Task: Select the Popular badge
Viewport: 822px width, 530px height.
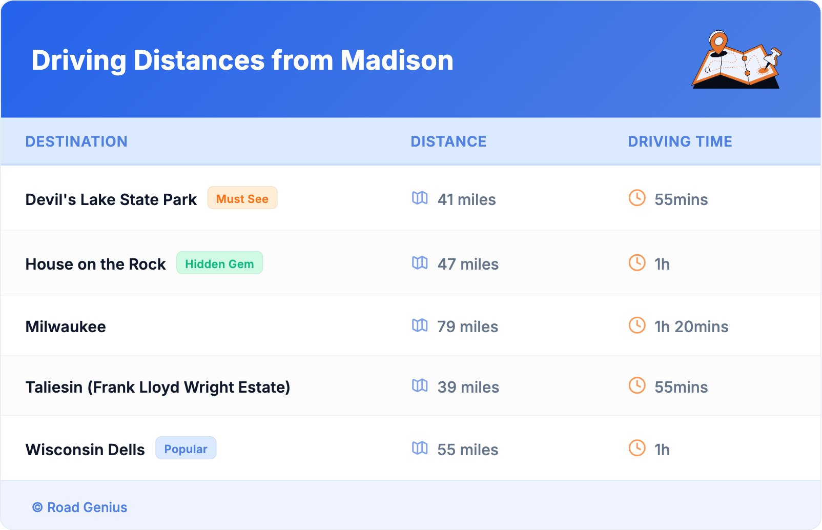Action: (186, 449)
